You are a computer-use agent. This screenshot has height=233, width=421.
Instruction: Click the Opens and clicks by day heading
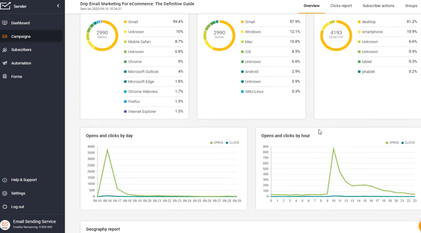[109, 136]
